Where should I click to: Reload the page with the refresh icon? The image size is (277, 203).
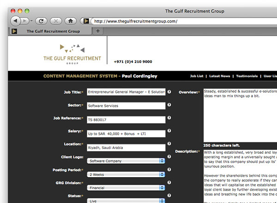pyautogui.click(x=41, y=21)
